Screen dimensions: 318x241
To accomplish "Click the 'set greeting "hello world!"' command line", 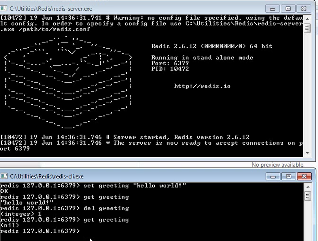I will point(93,186).
